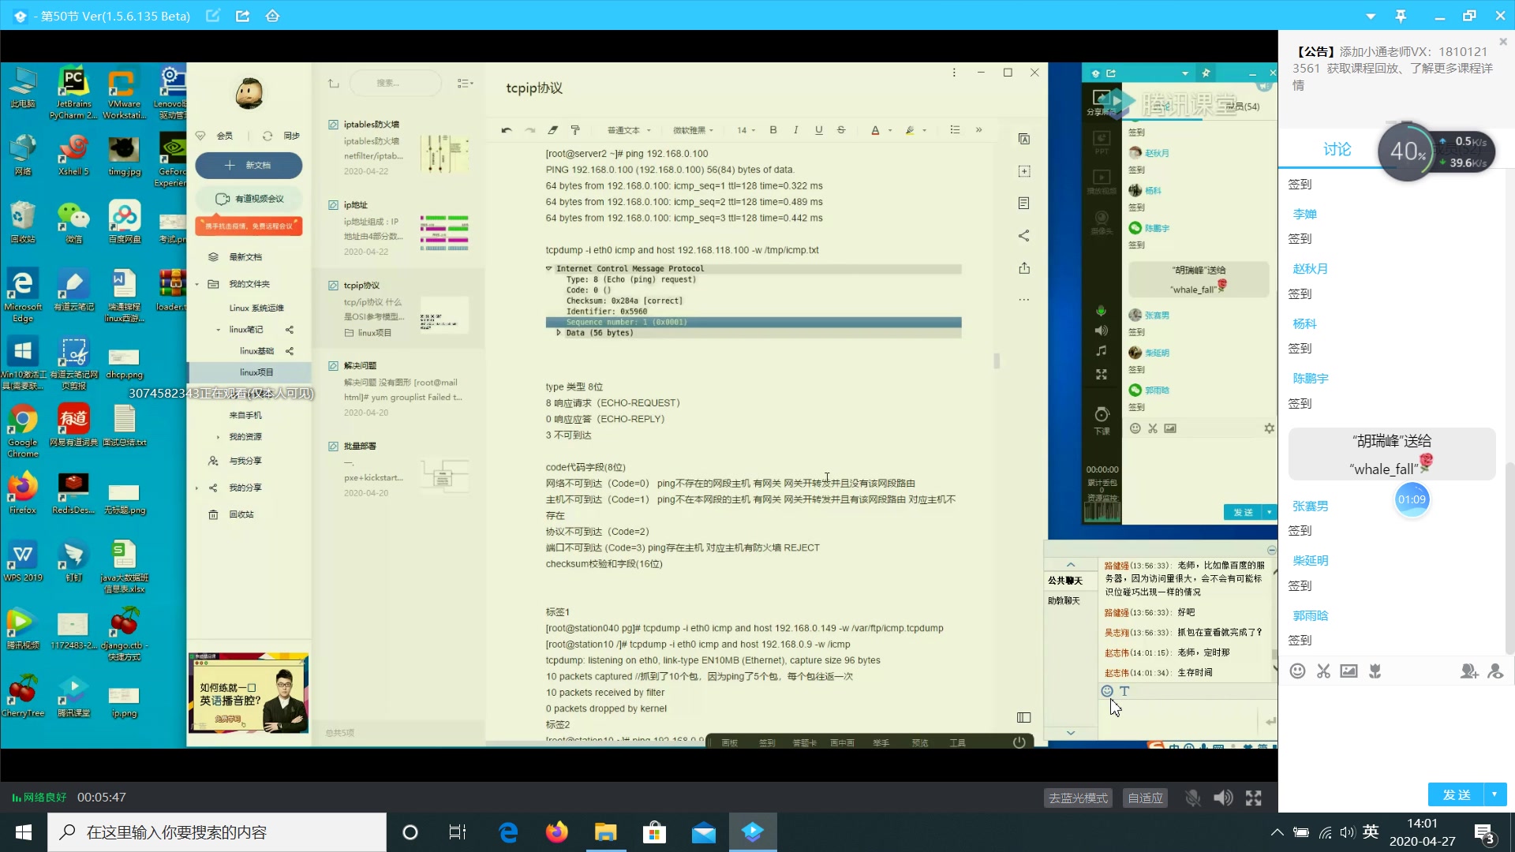The height and width of the screenshot is (852, 1515).
Task: Toggle 自适应 display mode
Action: click(1146, 797)
